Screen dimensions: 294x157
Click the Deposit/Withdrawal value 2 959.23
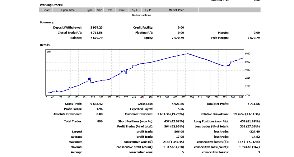pyautogui.click(x=96, y=27)
